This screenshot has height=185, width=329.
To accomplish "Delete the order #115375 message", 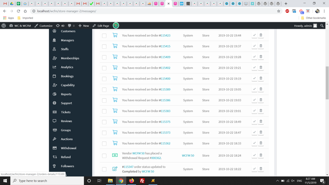I will (261, 122).
